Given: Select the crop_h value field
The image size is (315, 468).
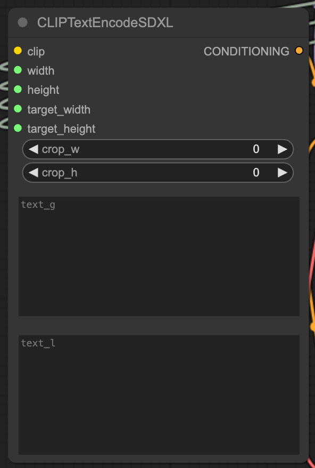Looking at the screenshot, I should 256,173.
